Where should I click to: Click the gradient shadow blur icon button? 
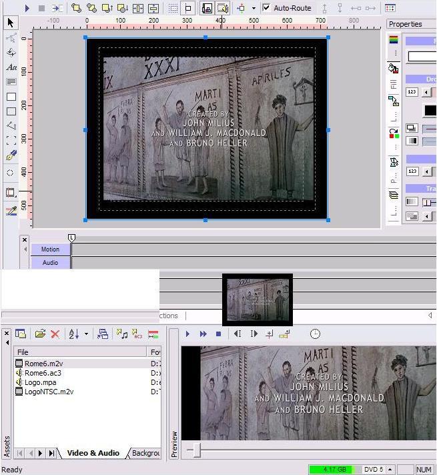(412, 141)
